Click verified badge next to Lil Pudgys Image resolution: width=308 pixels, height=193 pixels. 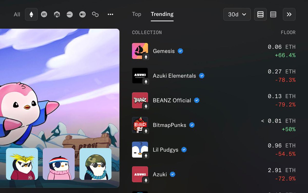184,150
